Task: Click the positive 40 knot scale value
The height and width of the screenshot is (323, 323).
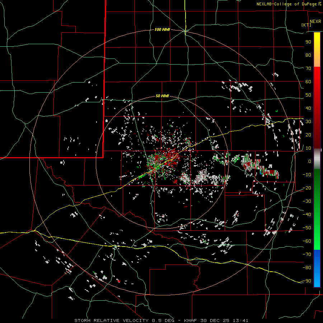Action: [308, 108]
